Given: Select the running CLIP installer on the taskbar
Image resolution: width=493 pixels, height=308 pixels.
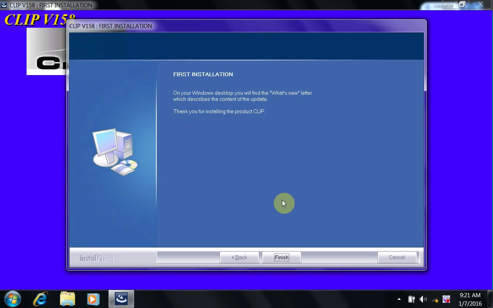Looking at the screenshot, I should click(x=121, y=299).
